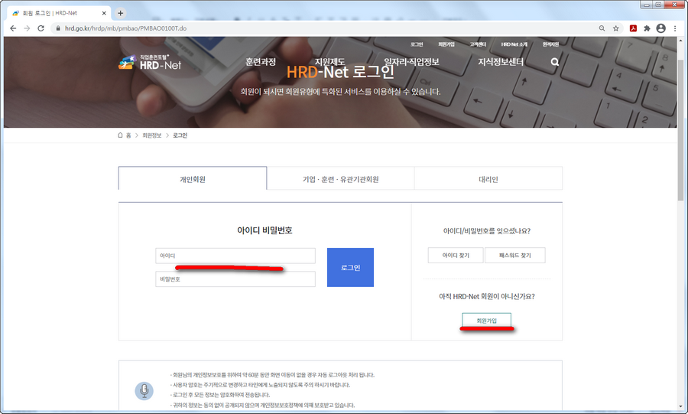Click the vertical scrollbar thumb
This screenshot has width=688, height=414.
680,129
